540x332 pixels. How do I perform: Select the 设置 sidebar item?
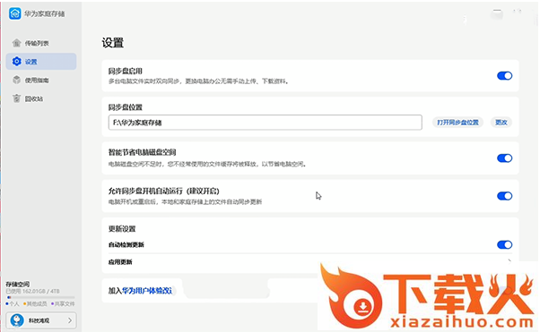(x=41, y=62)
